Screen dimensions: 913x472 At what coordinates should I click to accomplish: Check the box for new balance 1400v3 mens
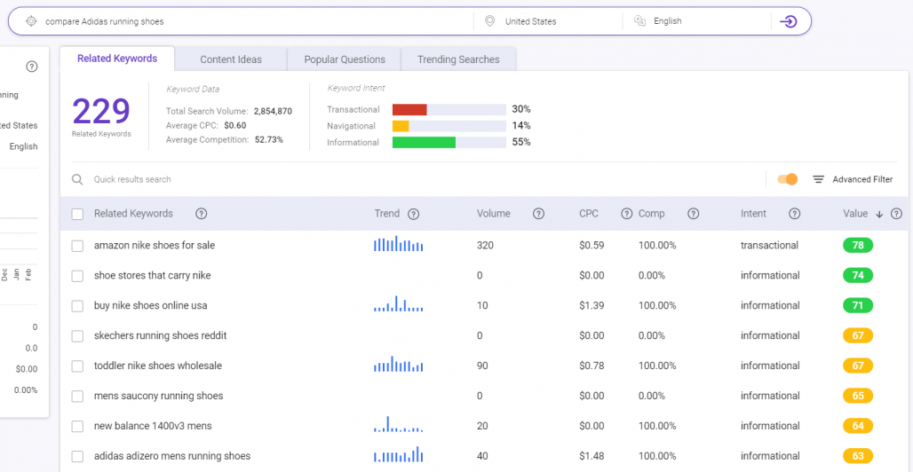coord(77,426)
